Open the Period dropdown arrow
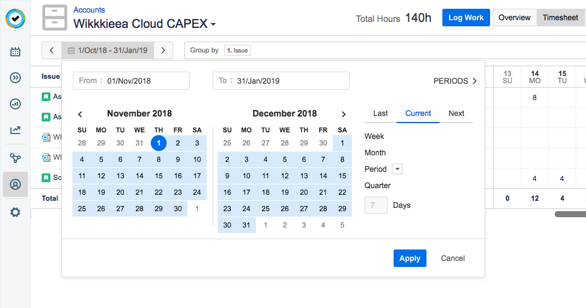This screenshot has width=586, height=308. pyautogui.click(x=398, y=169)
